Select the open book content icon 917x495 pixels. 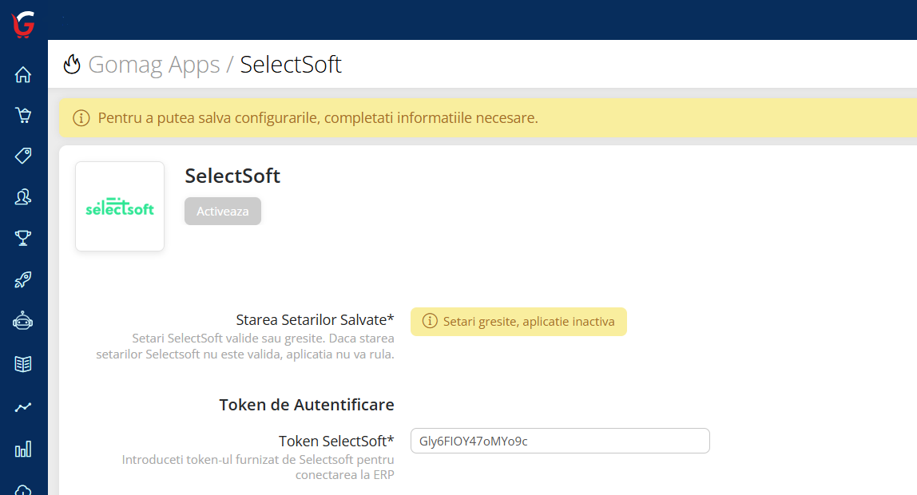click(x=23, y=363)
